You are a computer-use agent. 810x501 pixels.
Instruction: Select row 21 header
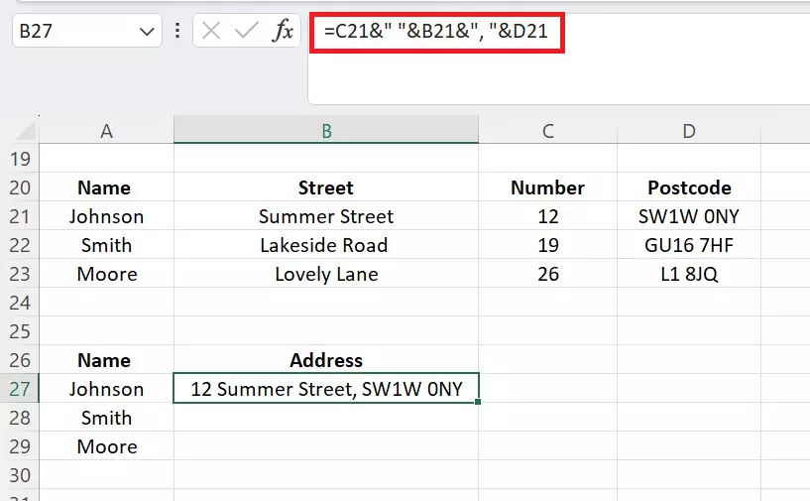pos(20,216)
